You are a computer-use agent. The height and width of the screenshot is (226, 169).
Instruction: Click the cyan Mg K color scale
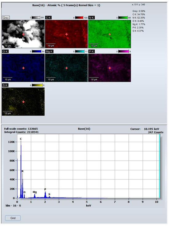click(80, 51)
